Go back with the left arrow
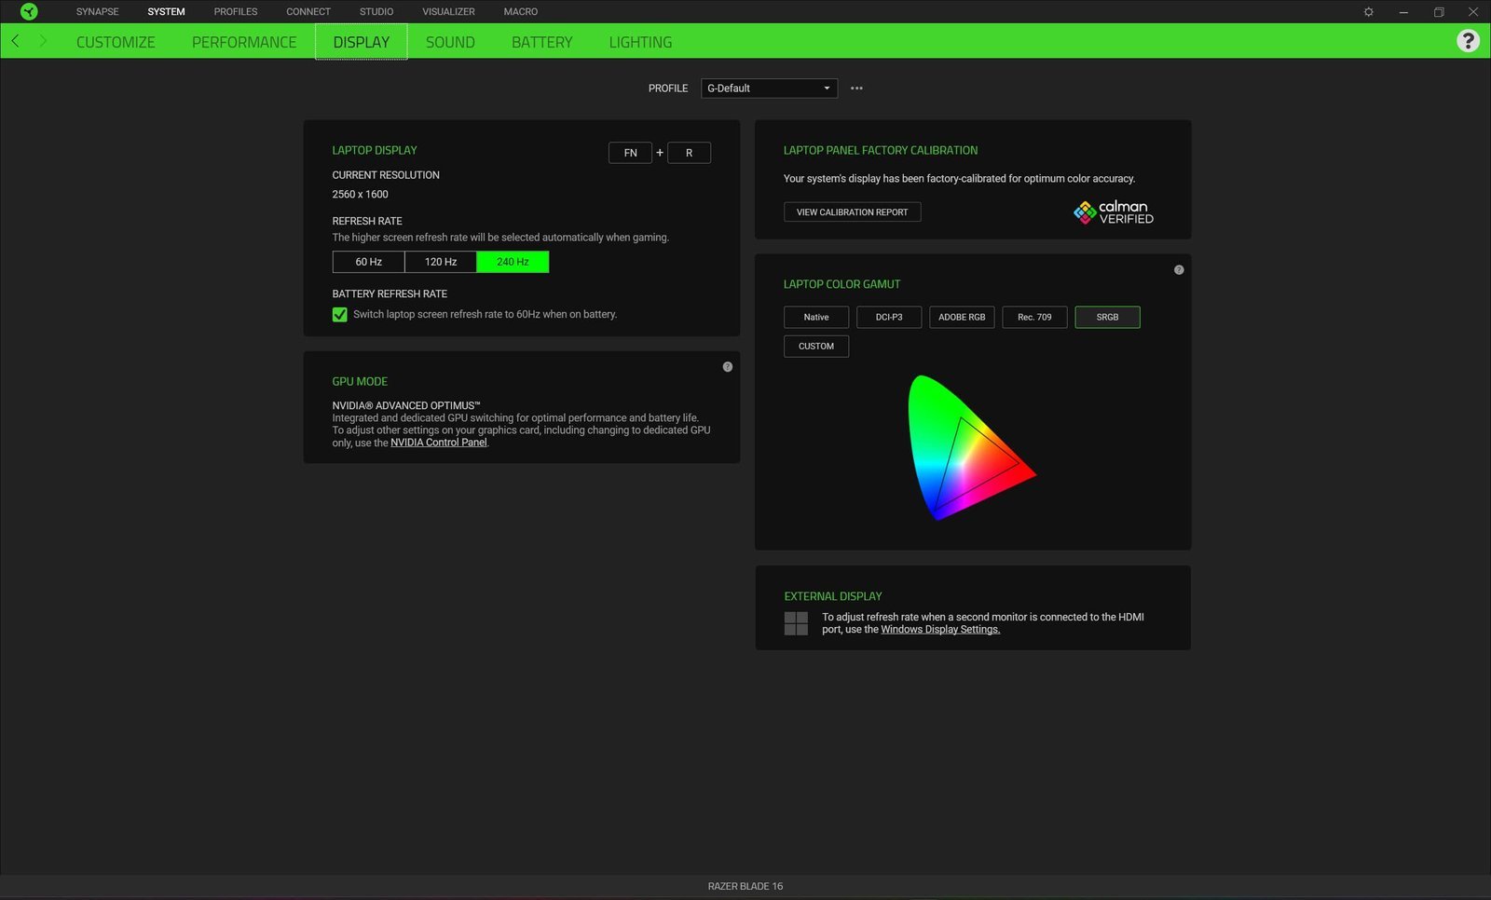The image size is (1491, 900). (x=15, y=41)
